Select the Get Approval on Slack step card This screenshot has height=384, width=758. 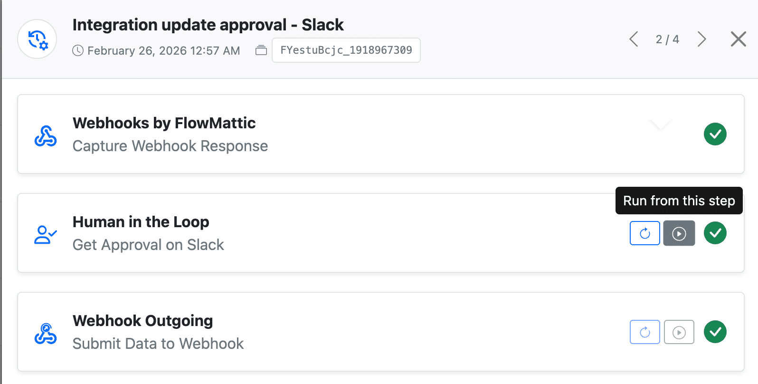[332, 233]
